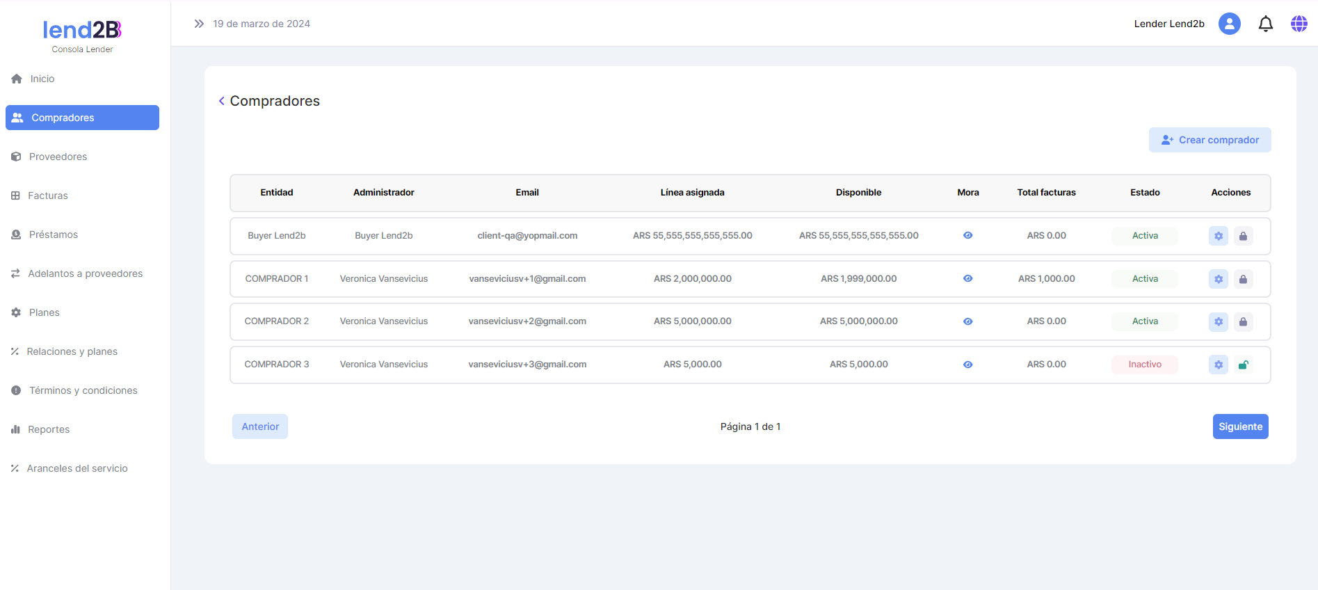The image size is (1318, 590).
Task: Show Mora for COMPRADOR 3
Action: click(x=967, y=365)
